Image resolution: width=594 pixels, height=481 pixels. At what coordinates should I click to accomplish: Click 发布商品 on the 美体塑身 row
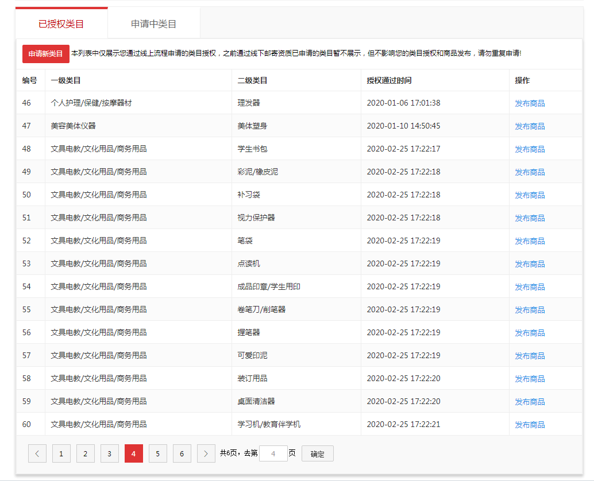[529, 126]
